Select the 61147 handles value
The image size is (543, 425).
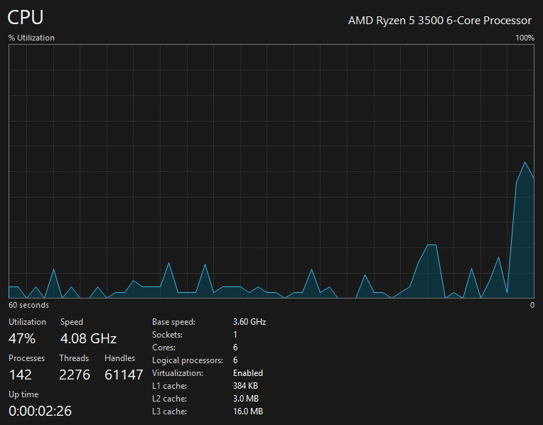pyautogui.click(x=124, y=375)
